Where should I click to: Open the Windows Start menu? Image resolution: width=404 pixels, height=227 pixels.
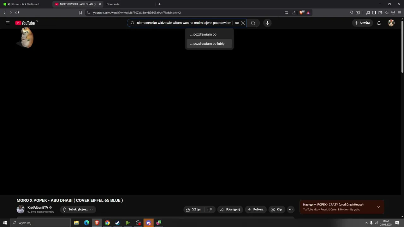point(5,223)
